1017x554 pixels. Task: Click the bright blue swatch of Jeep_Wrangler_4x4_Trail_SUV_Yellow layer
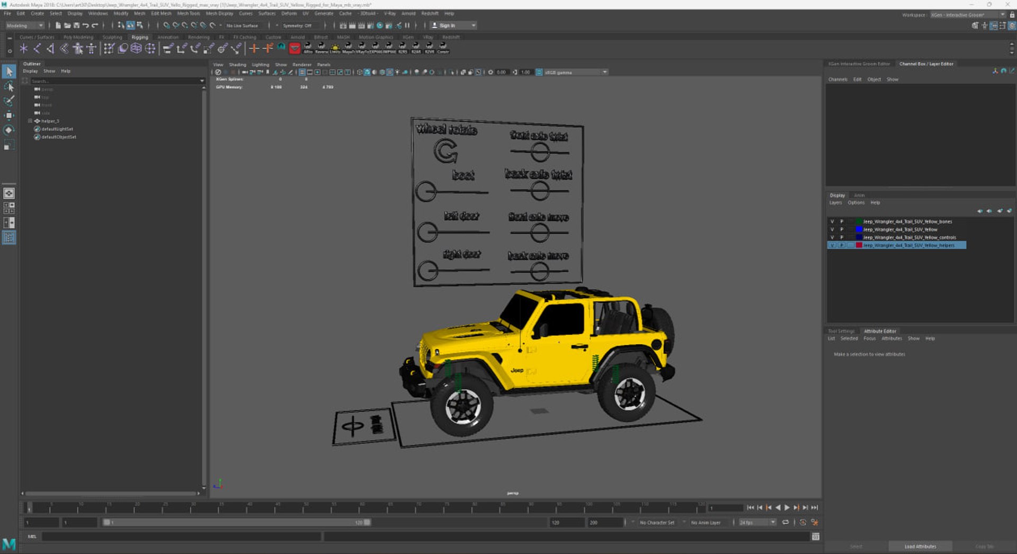coord(859,229)
